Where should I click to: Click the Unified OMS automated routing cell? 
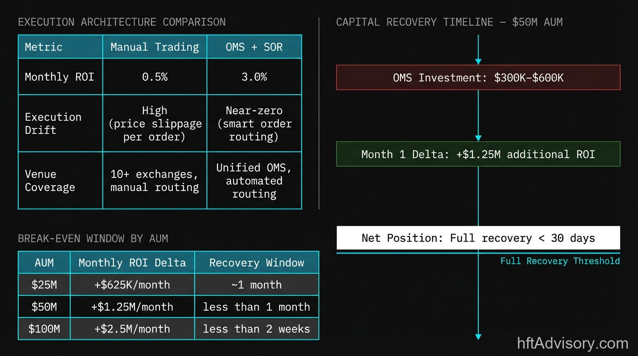(x=254, y=181)
